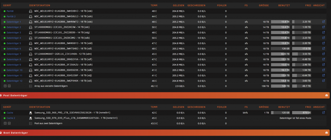Click the text 'Datenträger ist Teil eines Pools'
Viewport: 331px width, 140px height.
point(295,118)
